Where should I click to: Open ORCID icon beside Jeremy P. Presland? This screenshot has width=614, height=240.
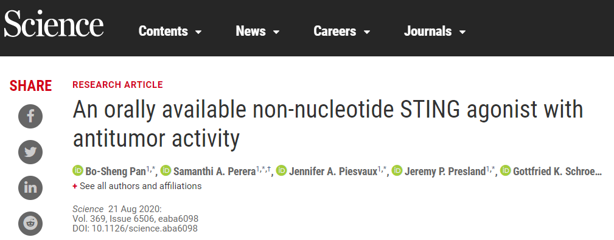point(397,170)
